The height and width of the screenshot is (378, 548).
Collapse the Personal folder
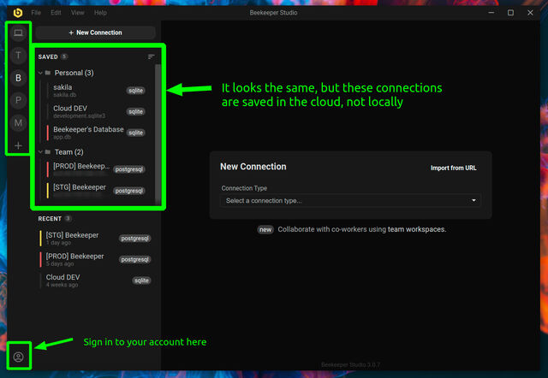pos(40,73)
